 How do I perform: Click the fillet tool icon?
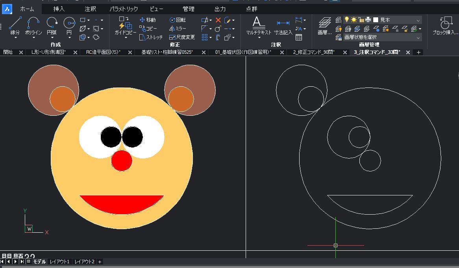(x=205, y=29)
